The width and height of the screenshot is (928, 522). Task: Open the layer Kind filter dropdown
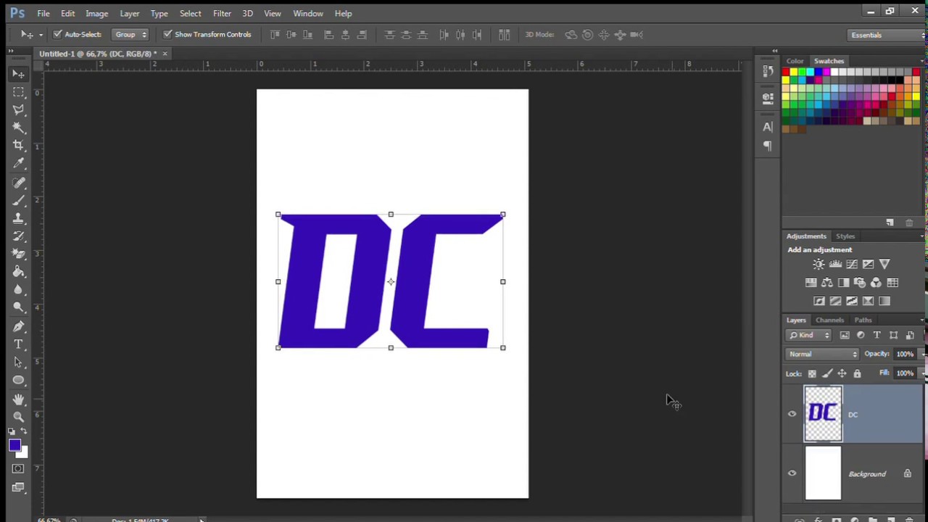point(809,335)
